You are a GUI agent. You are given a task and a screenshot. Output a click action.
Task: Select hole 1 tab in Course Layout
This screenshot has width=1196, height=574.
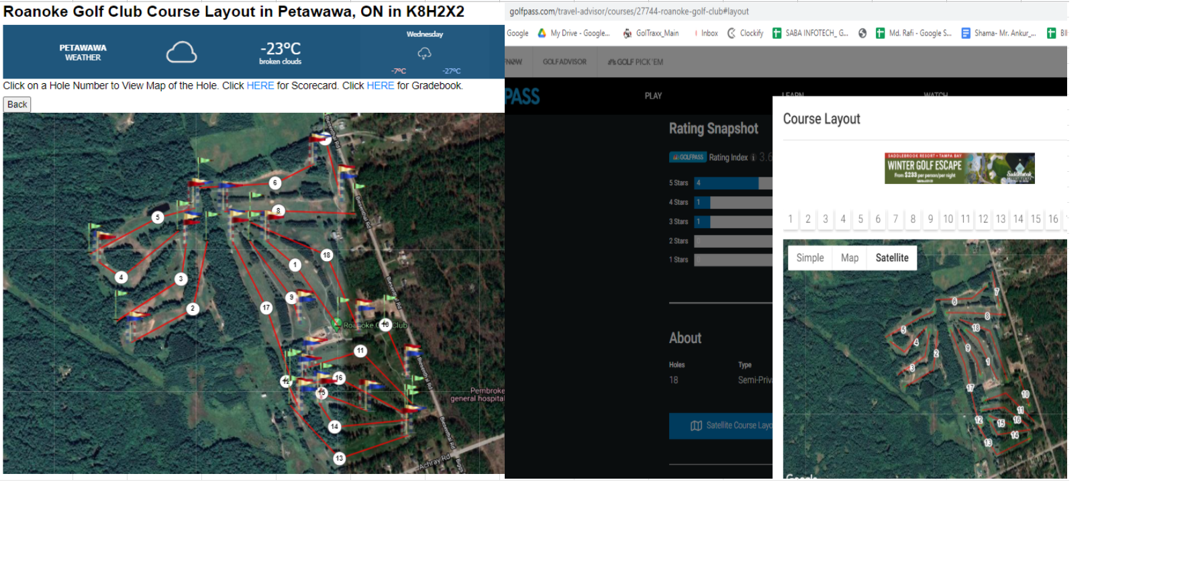coord(791,219)
